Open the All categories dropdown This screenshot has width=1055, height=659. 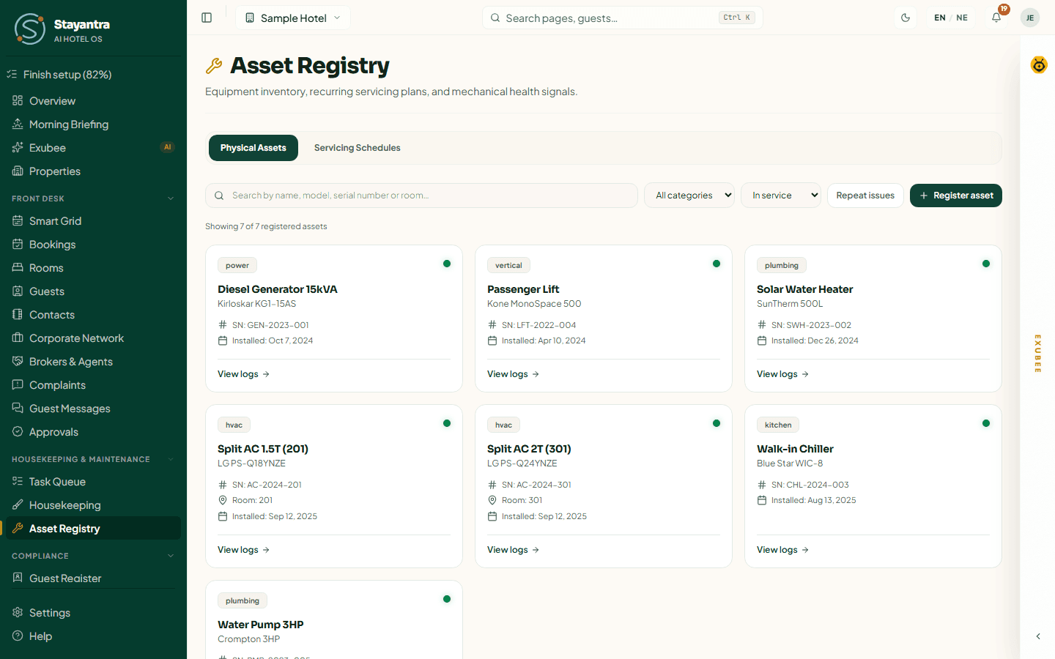click(x=689, y=196)
